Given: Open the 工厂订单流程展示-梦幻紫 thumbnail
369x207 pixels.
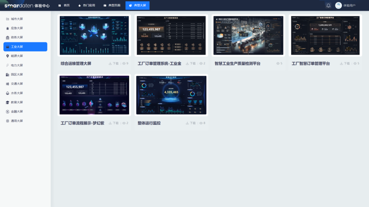Looking at the screenshot, I should tap(94, 95).
